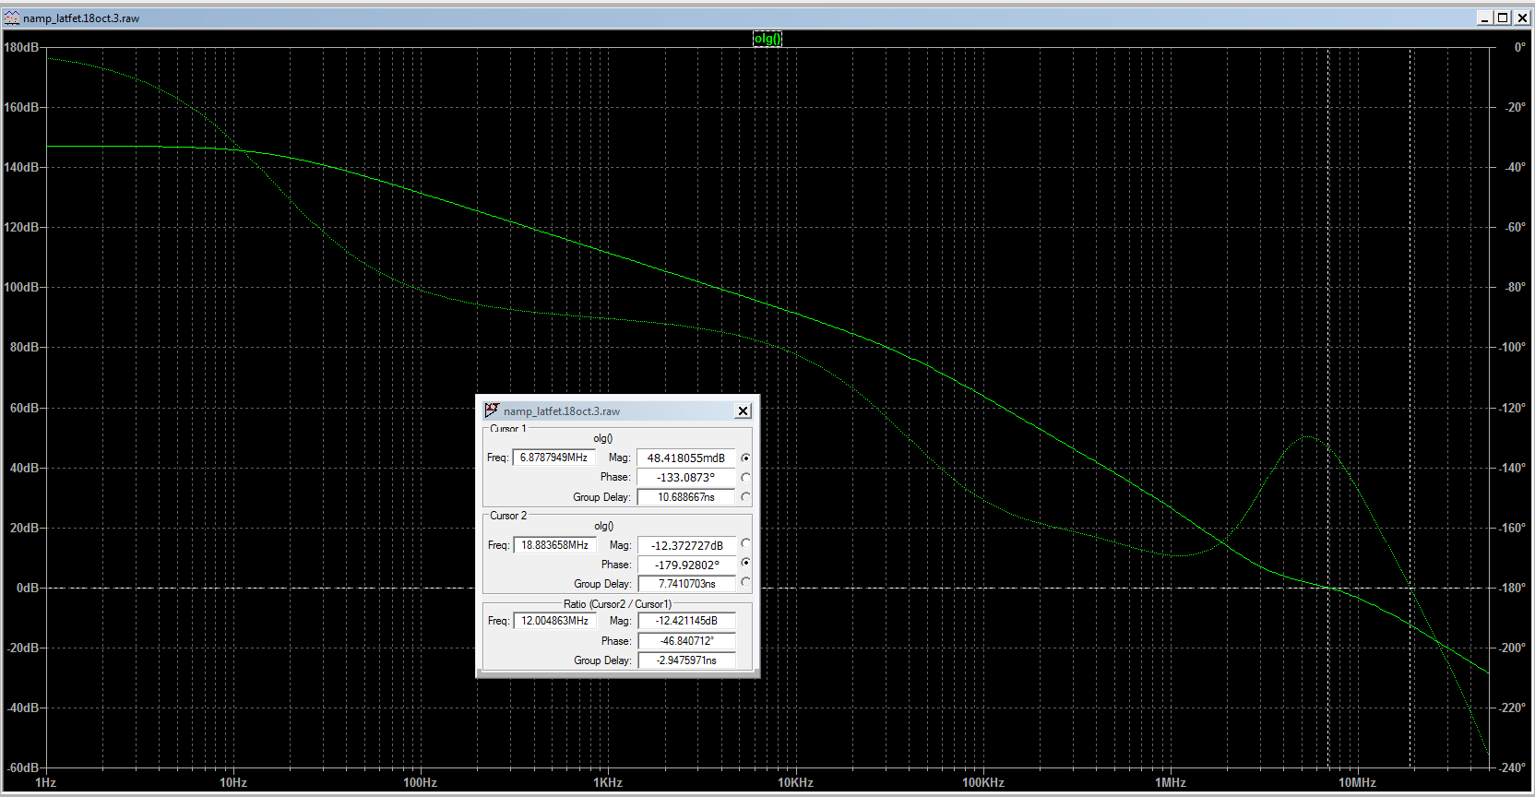The image size is (1535, 797).
Task: Click the LTspice waveform icon in title bar
Action: (12, 18)
